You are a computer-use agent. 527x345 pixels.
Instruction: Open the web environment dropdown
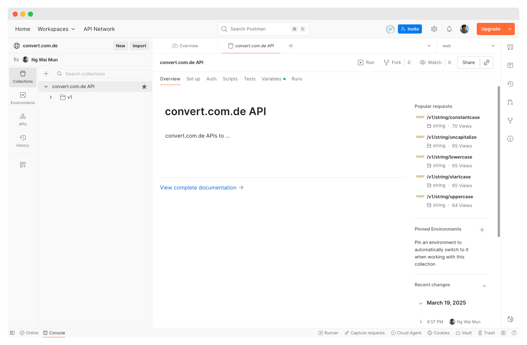tap(469, 46)
